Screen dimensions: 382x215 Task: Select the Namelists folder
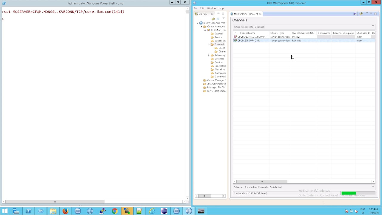click(220, 70)
